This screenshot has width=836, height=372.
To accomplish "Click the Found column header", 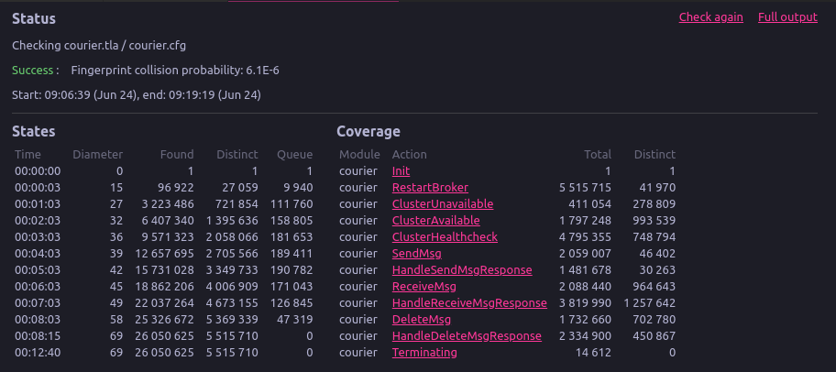I will tap(177, 155).
